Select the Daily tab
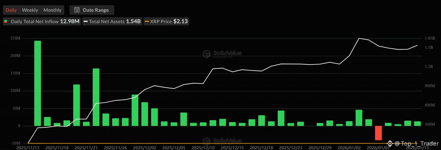441x150 pixels. coord(11,10)
